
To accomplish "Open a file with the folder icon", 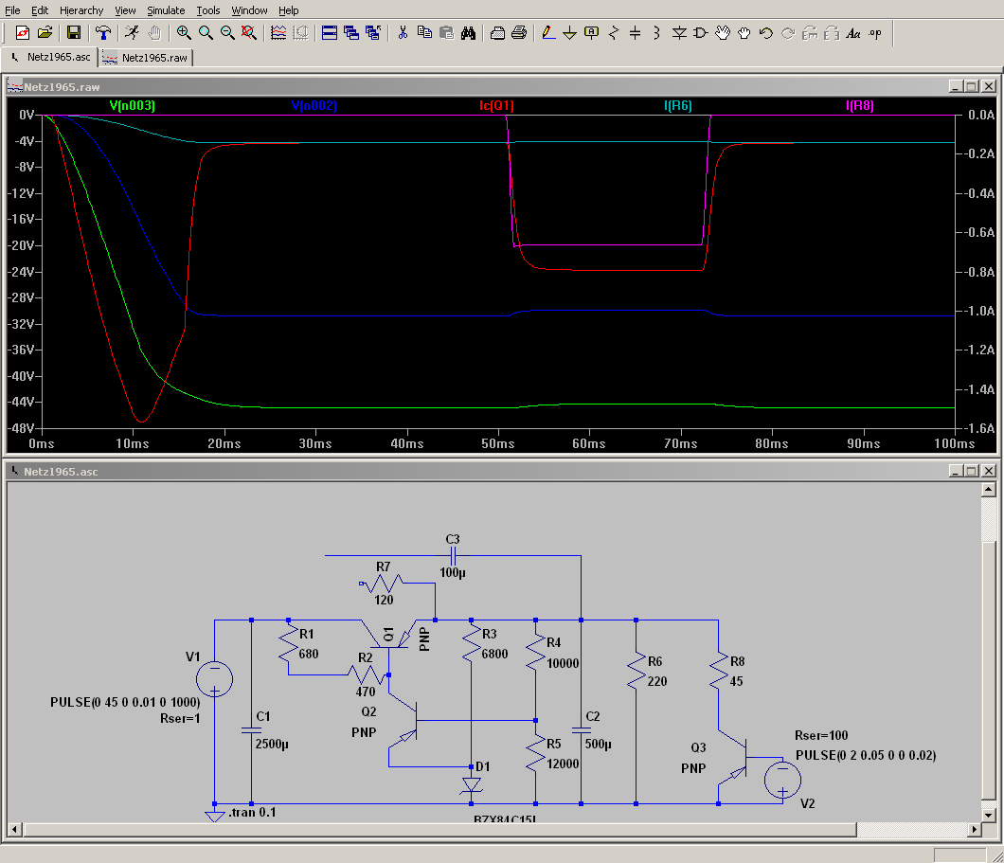I will 45,32.
